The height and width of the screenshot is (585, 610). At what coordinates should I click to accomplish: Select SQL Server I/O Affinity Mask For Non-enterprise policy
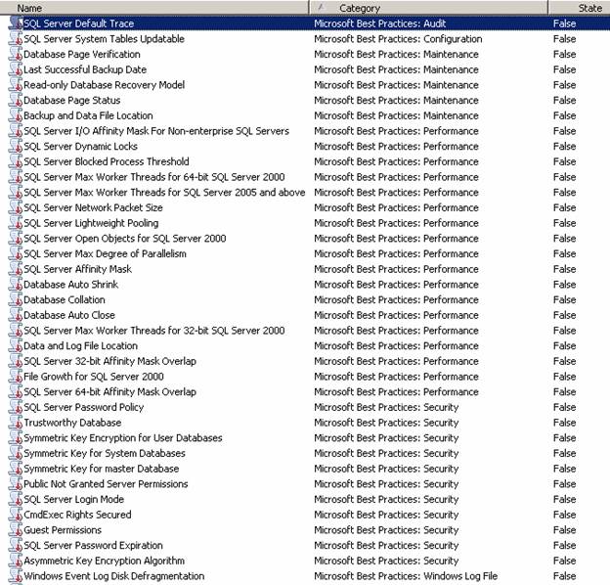tap(156, 131)
